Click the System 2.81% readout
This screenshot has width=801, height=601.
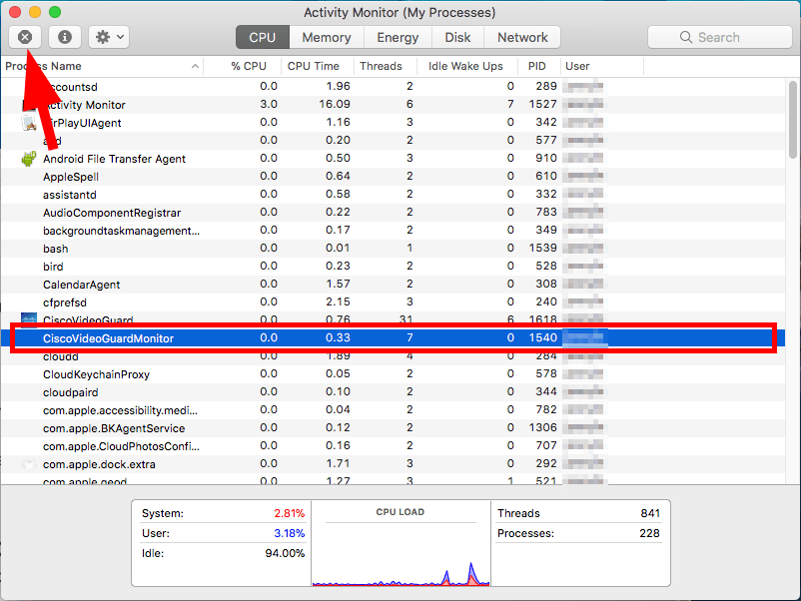click(223, 513)
